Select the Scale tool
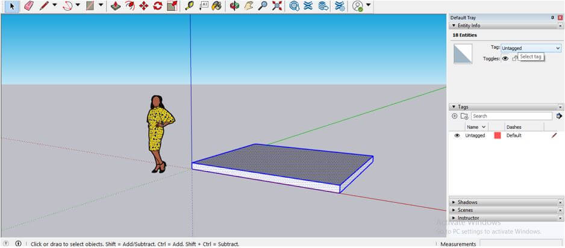 (172, 6)
